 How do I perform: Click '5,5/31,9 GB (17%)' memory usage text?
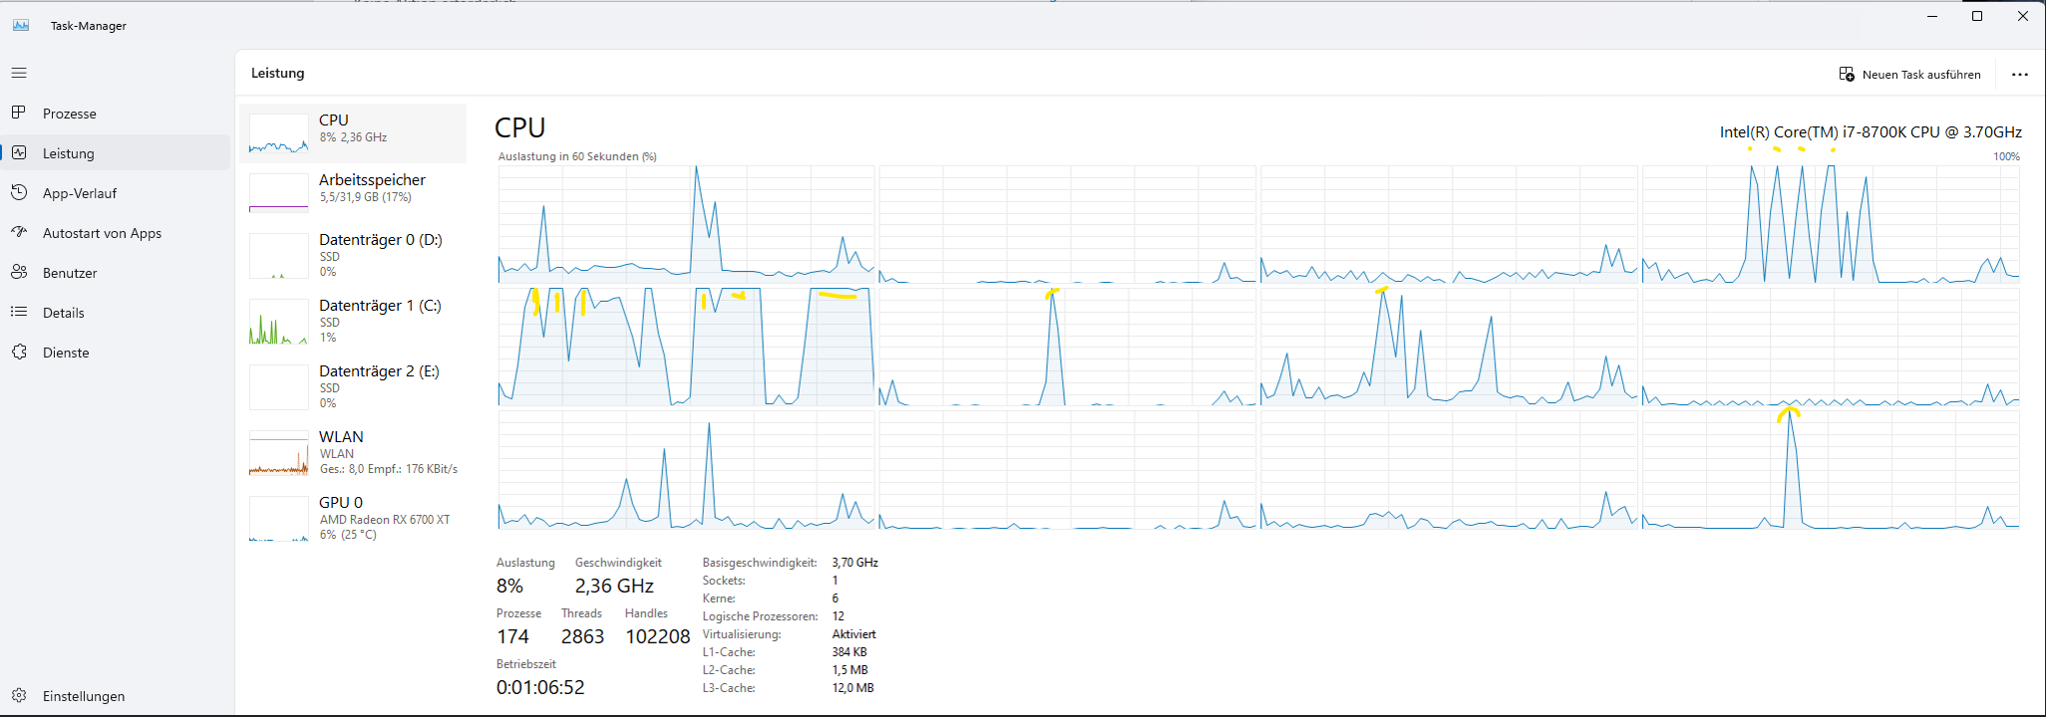click(x=366, y=197)
